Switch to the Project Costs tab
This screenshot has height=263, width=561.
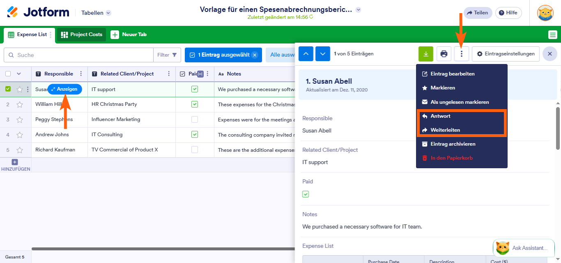(x=81, y=35)
